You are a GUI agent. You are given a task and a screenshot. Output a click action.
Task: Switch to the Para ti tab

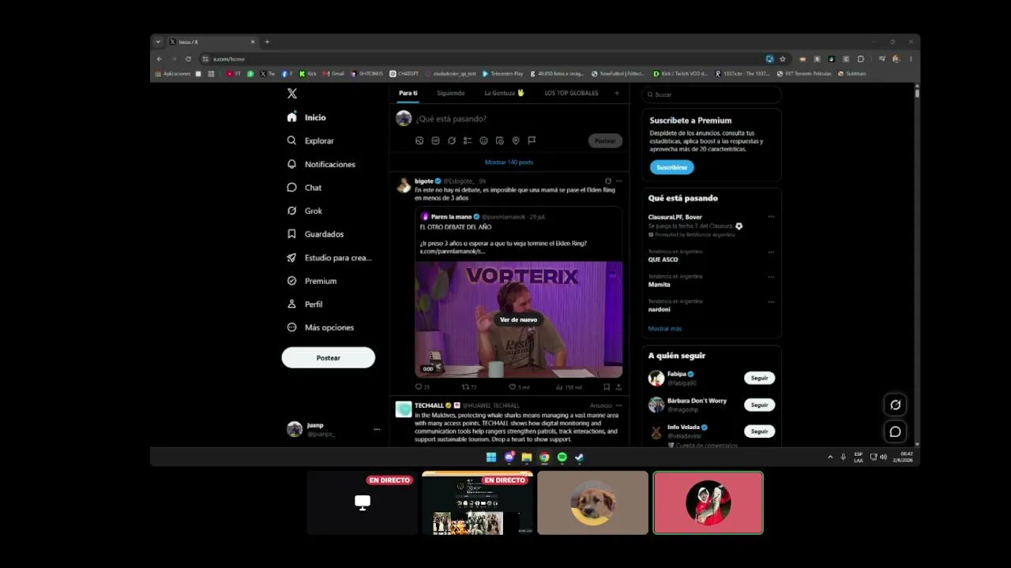coord(408,93)
